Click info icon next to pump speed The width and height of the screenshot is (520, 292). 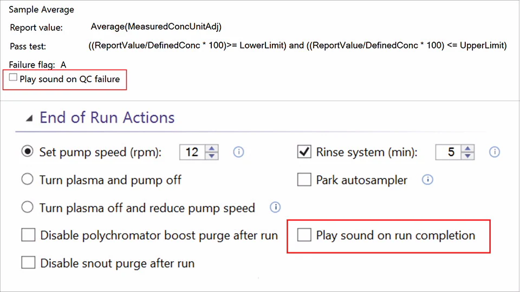[238, 152]
